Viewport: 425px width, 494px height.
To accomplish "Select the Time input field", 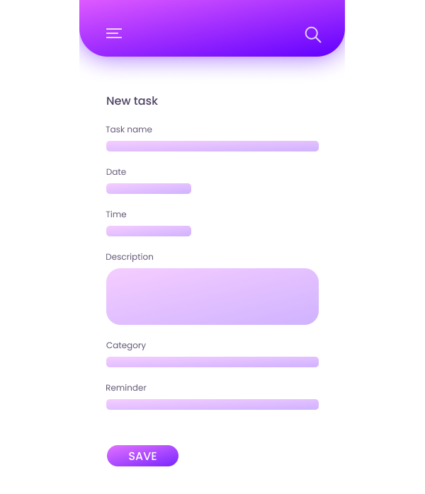I will coord(149,231).
